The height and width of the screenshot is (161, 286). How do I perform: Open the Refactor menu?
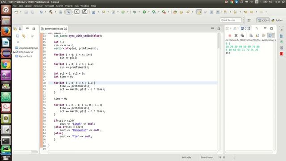[x=38, y=6]
